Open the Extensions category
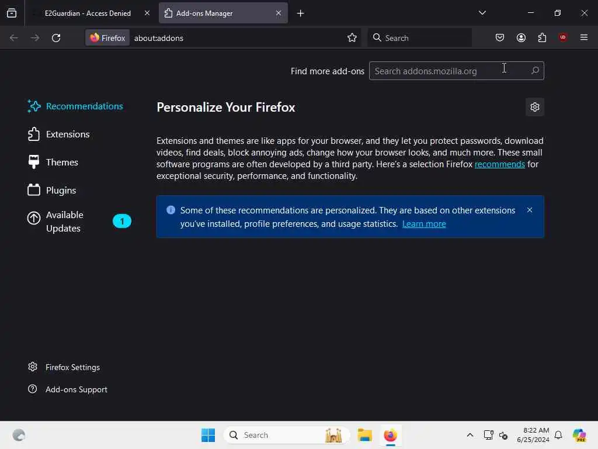This screenshot has height=449, width=598. (x=59, y=134)
